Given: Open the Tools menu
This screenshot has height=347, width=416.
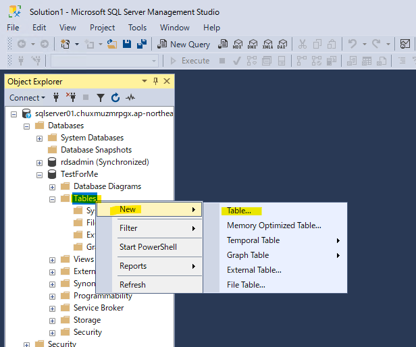Looking at the screenshot, I should coord(138,28).
